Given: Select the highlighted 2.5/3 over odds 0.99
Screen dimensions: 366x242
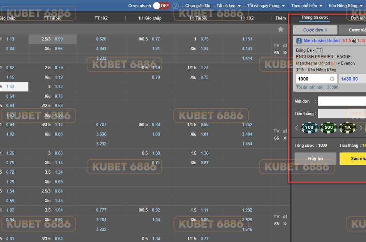Looking at the screenshot, I should [53, 39].
